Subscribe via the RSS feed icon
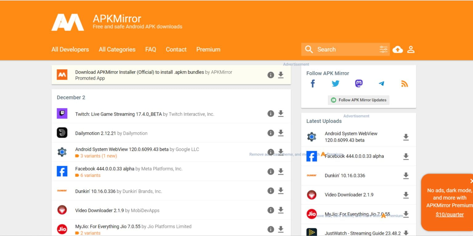 pos(404,83)
